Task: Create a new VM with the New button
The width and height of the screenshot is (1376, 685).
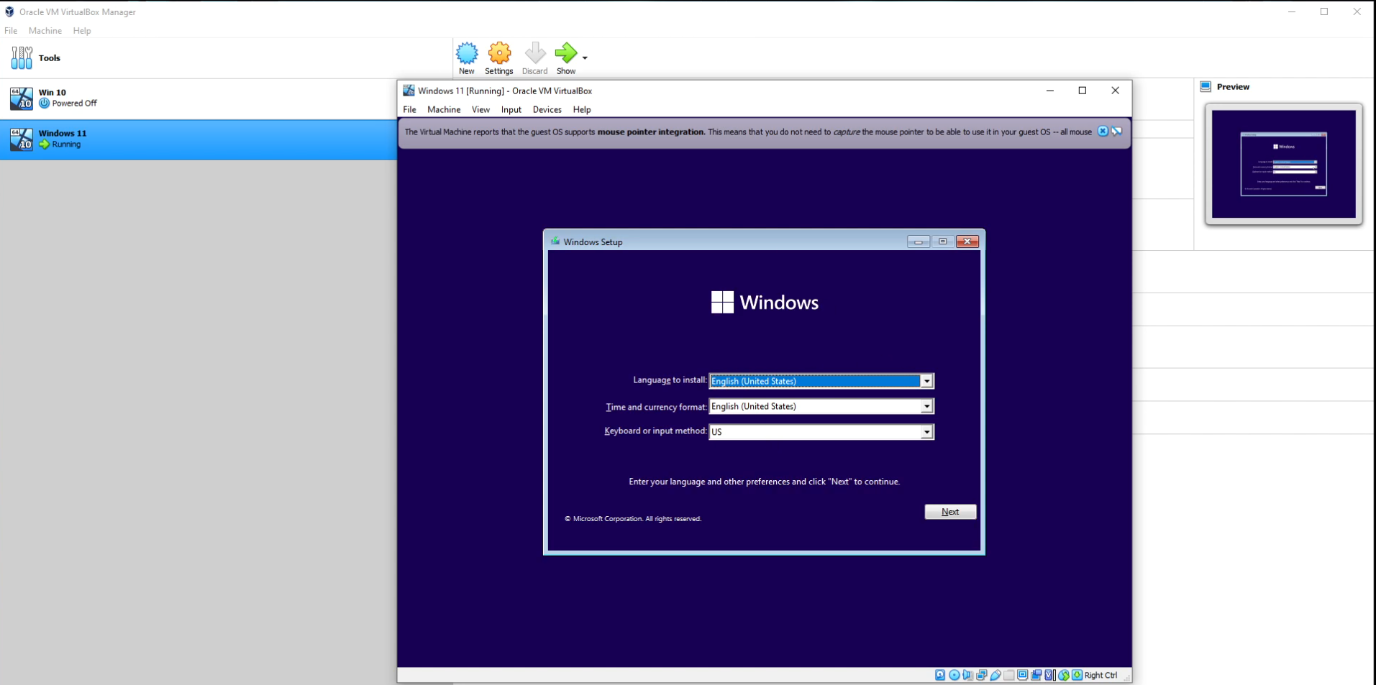Action: [467, 58]
